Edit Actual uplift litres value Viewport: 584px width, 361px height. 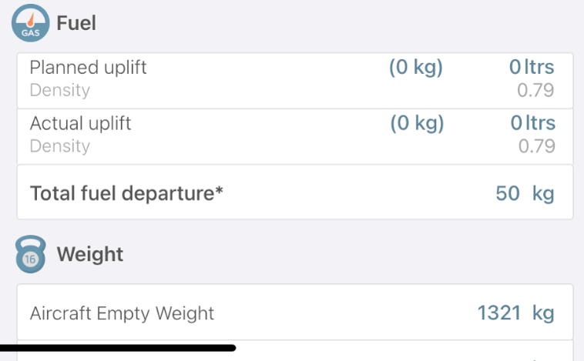tap(532, 123)
